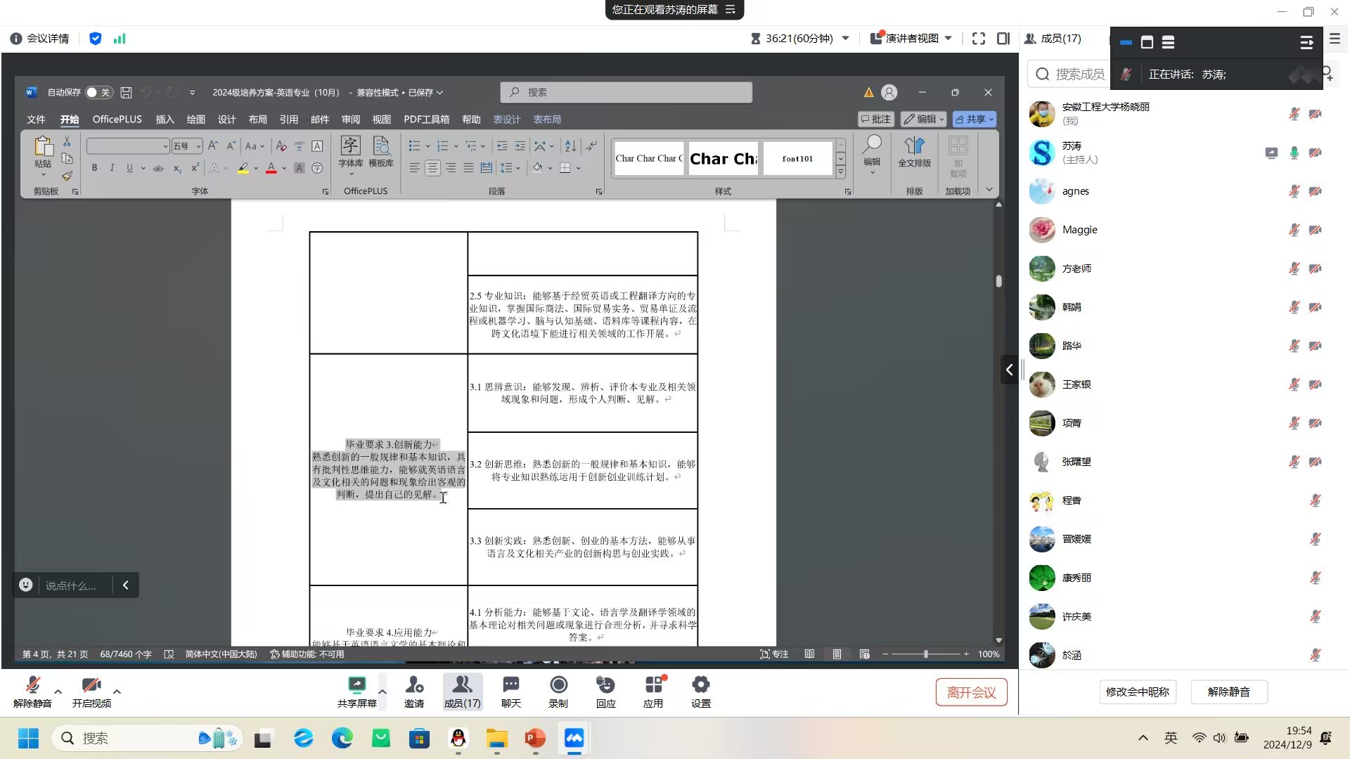Open the 文件 menu tab

(36, 119)
